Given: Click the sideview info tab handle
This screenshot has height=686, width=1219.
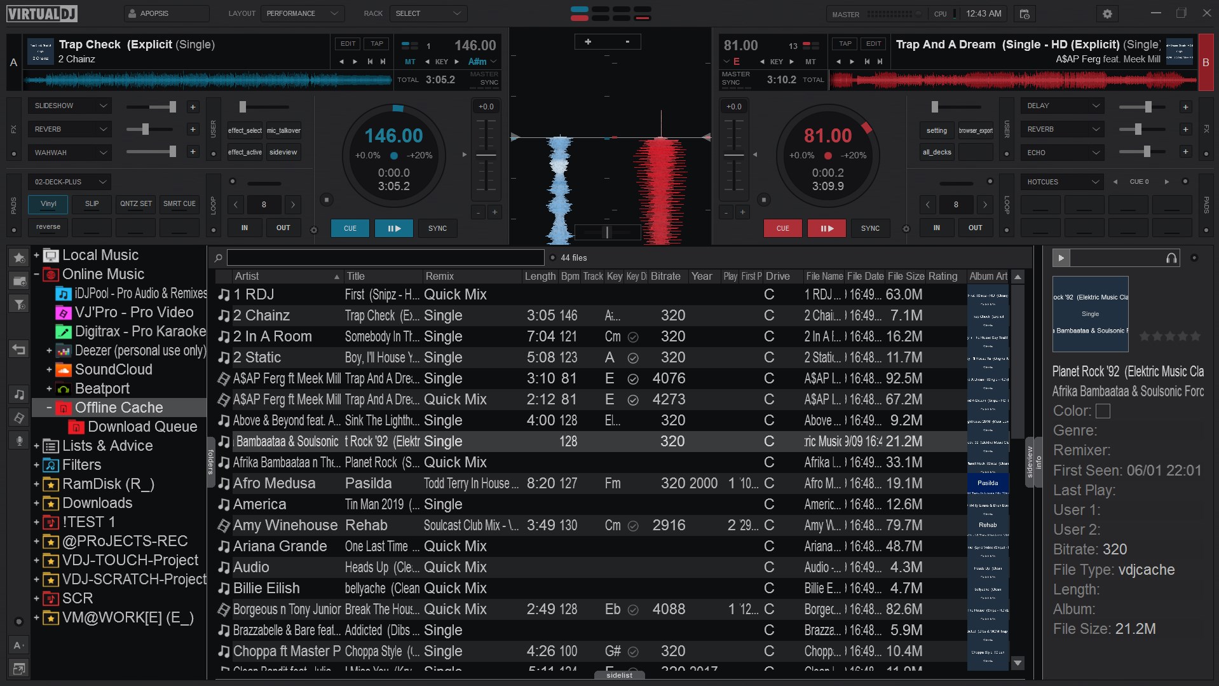Looking at the screenshot, I should [1034, 462].
